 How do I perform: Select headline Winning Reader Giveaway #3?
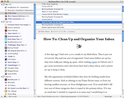(79, 9)
